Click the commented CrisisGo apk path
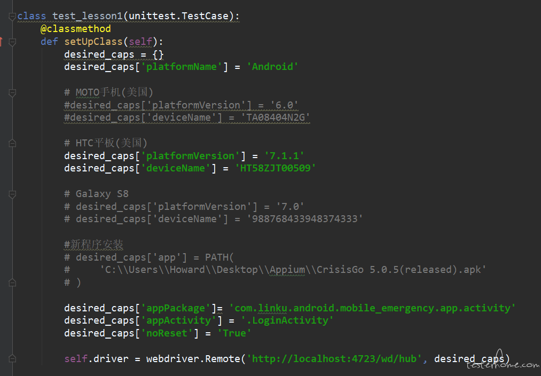 click(293, 270)
